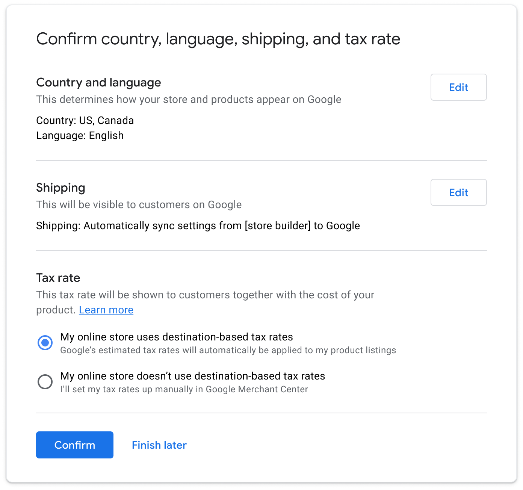
Task: Open the Learn more link
Action: (106, 310)
